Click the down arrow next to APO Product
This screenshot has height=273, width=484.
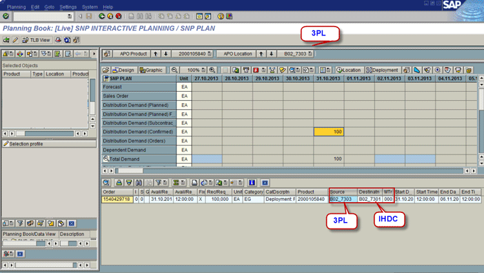coord(166,54)
